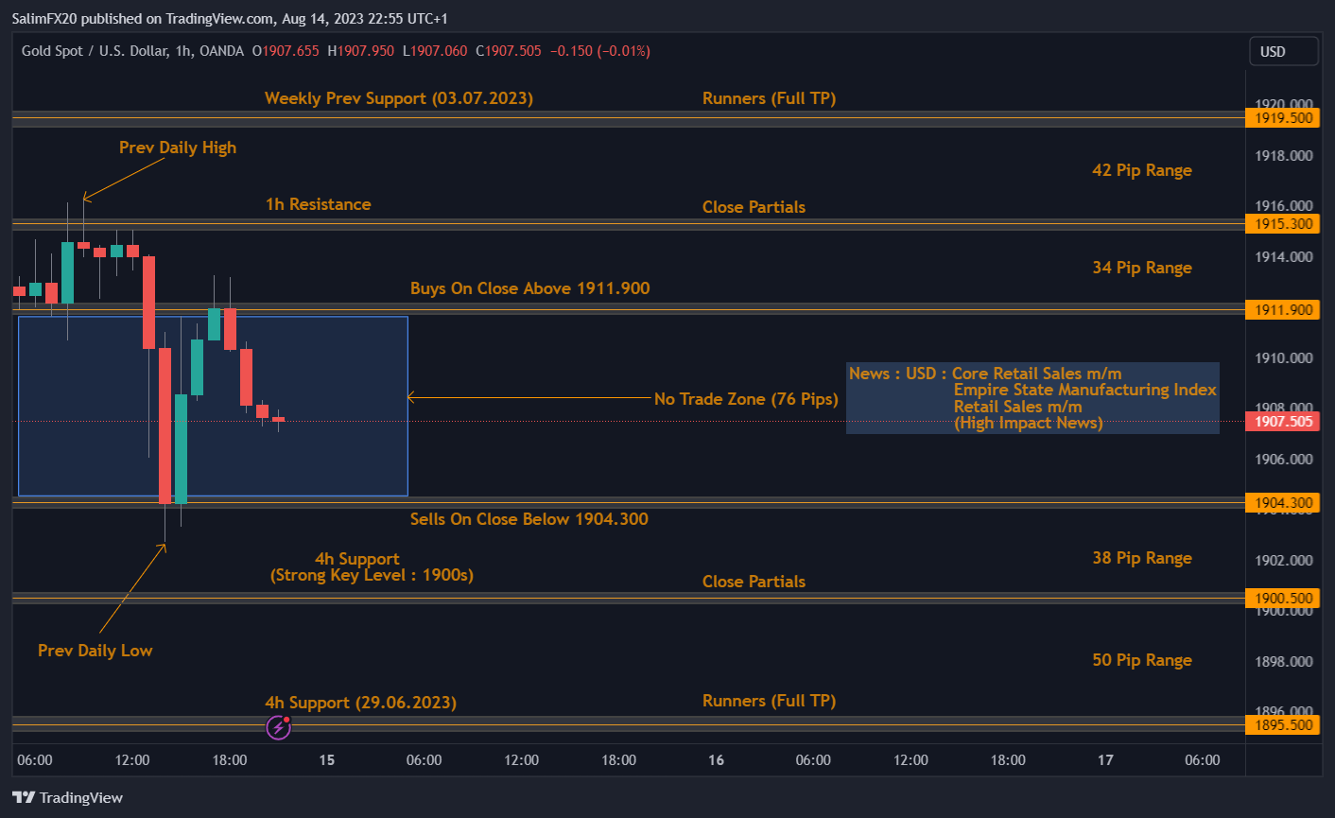Open the USD currency selector

[x=1283, y=51]
